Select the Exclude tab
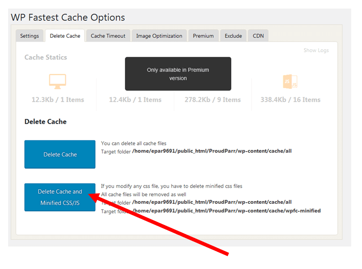 click(x=233, y=36)
